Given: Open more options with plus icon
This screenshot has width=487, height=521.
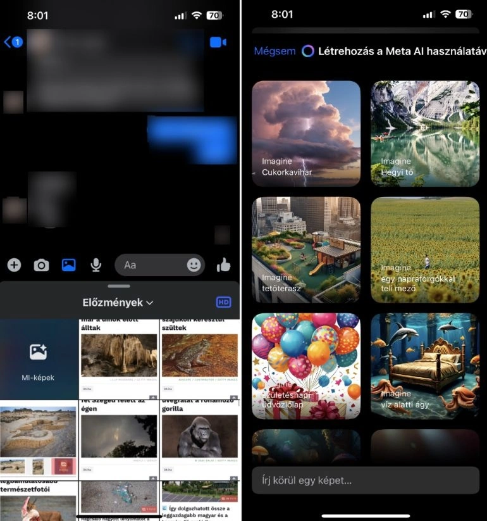Looking at the screenshot, I should (x=14, y=265).
